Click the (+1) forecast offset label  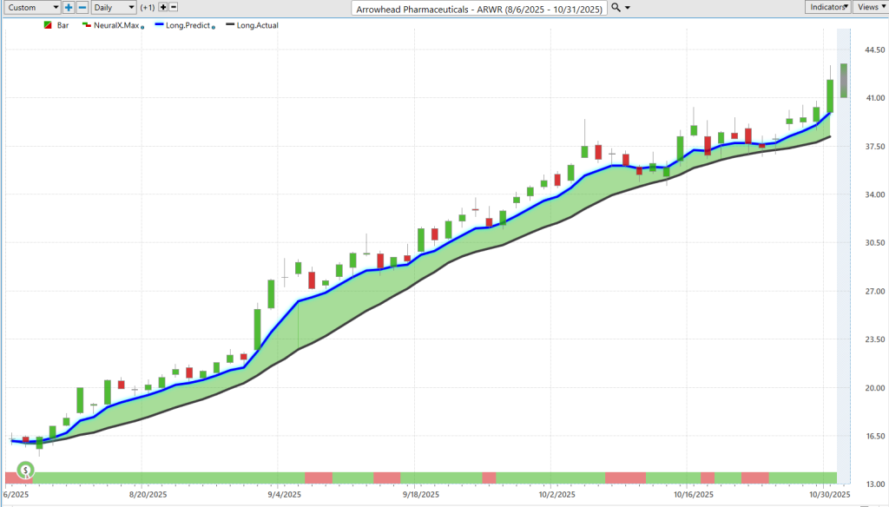(x=147, y=8)
